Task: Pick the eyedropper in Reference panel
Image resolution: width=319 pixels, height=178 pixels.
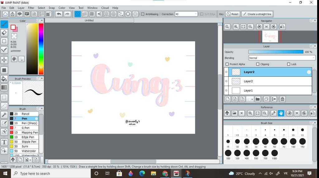Action: point(274,113)
